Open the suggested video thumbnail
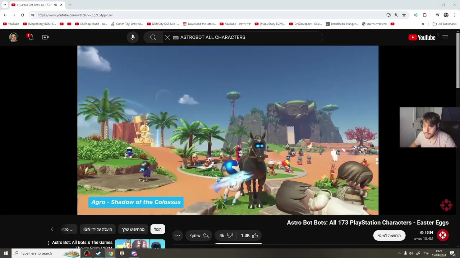 click(x=140, y=244)
